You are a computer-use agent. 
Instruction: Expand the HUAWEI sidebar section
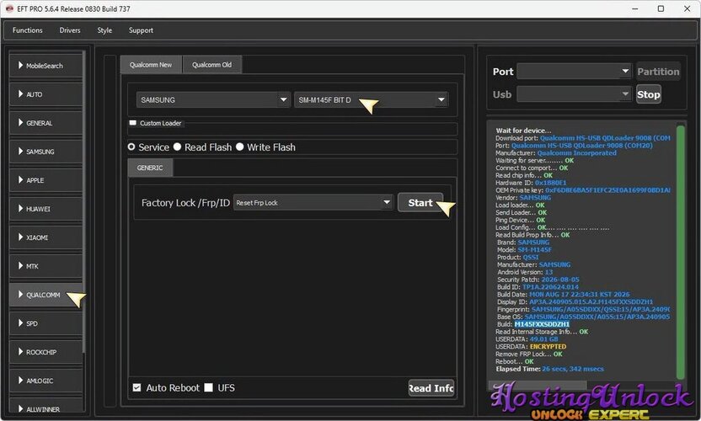click(x=45, y=209)
